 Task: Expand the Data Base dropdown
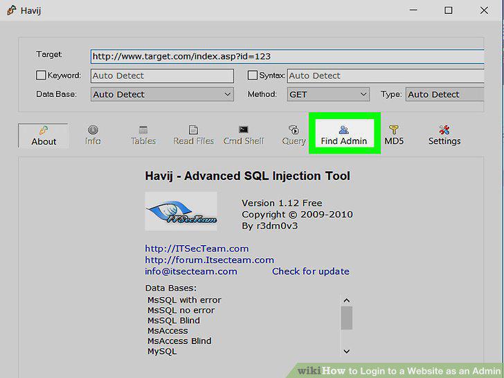(162, 94)
